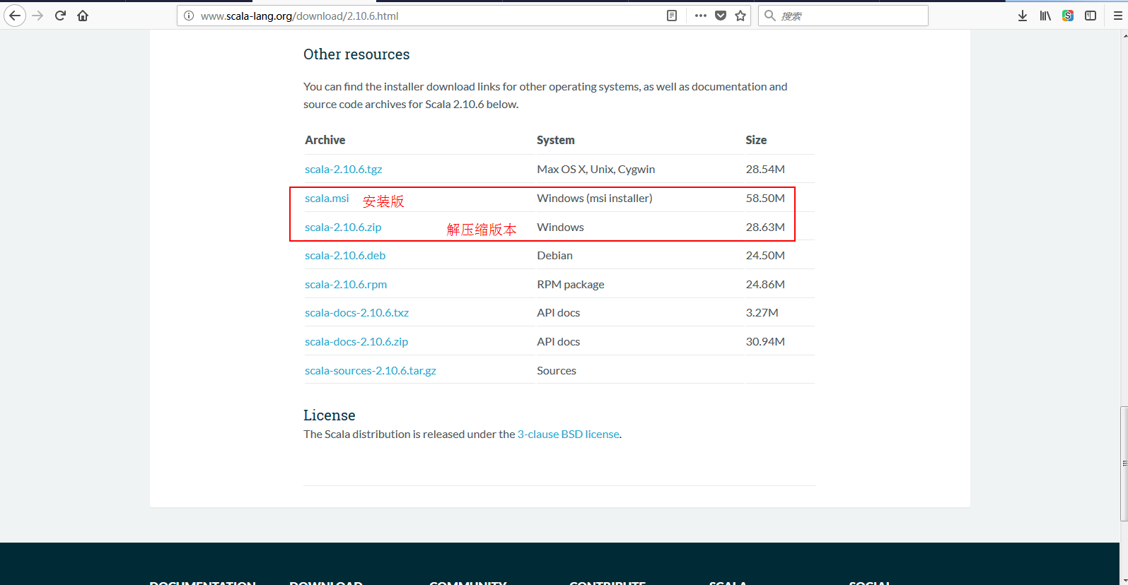Select the 24.50M size value
The height and width of the screenshot is (585, 1128).
pyautogui.click(x=765, y=256)
